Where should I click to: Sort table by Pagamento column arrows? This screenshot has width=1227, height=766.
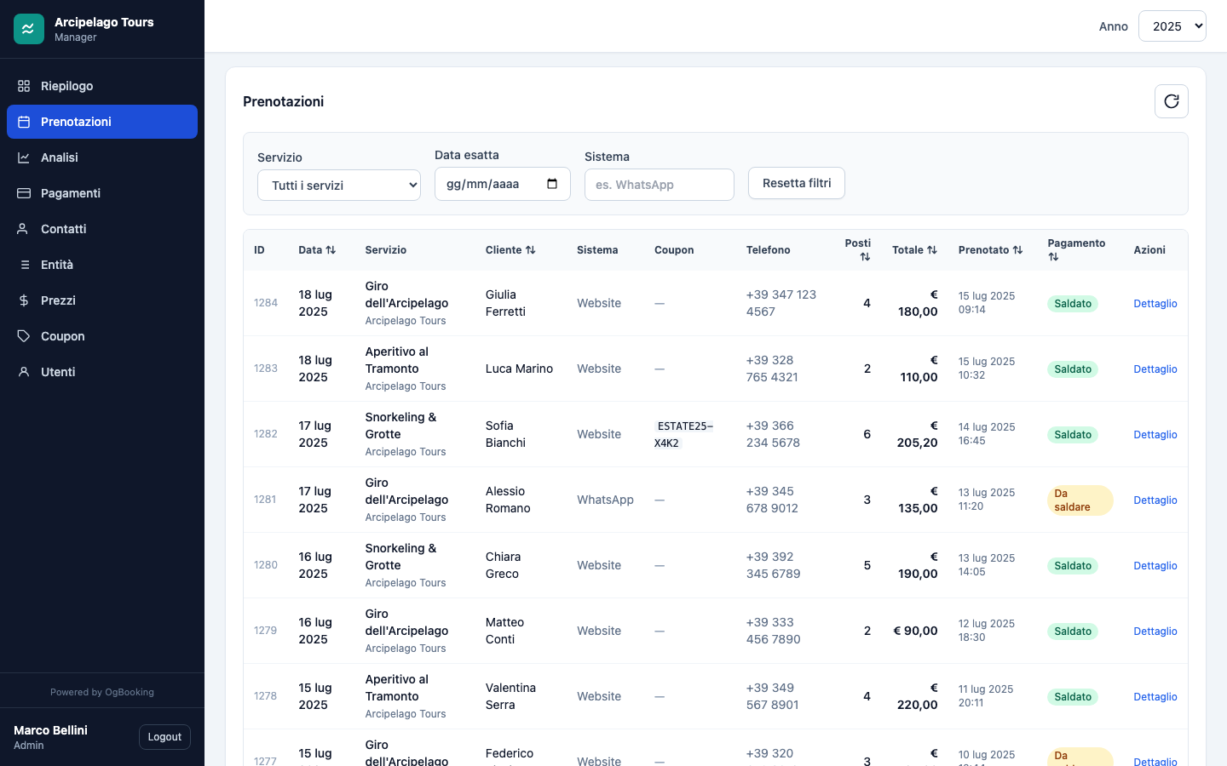[1053, 257]
